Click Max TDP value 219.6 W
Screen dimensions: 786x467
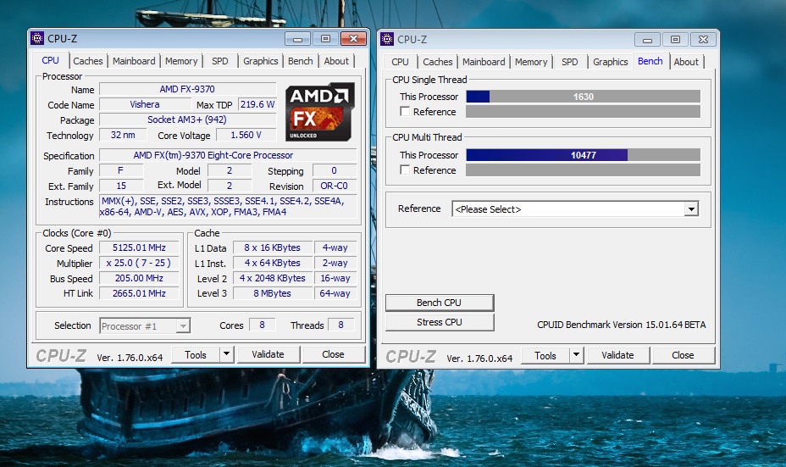(x=257, y=104)
